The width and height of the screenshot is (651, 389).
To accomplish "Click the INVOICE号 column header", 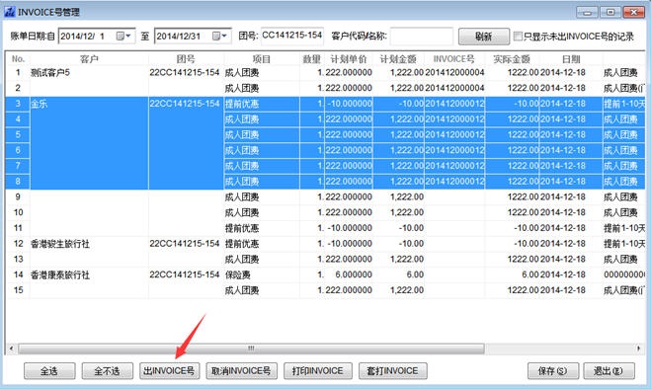I will [454, 59].
